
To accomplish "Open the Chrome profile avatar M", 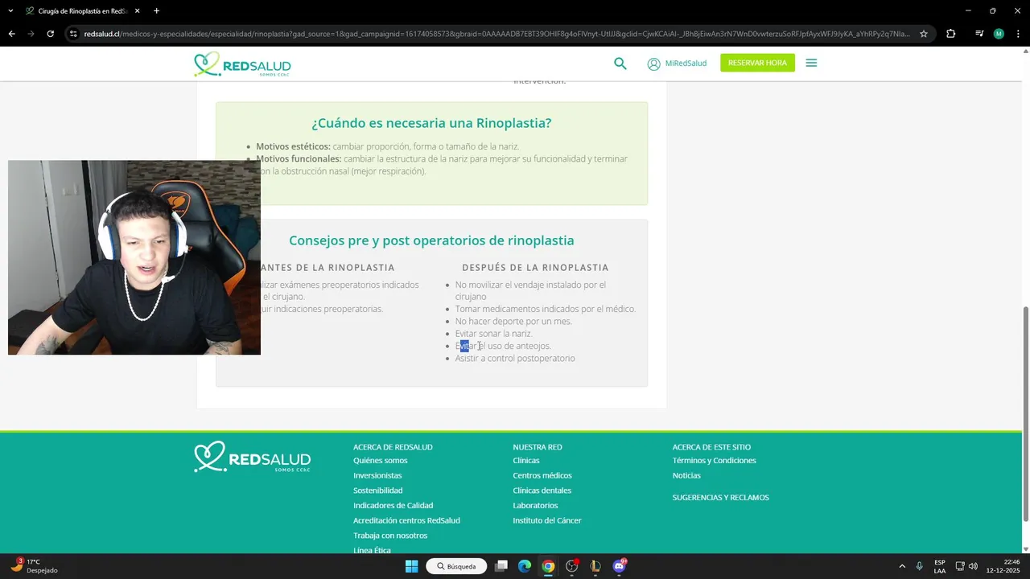I will 999,34.
